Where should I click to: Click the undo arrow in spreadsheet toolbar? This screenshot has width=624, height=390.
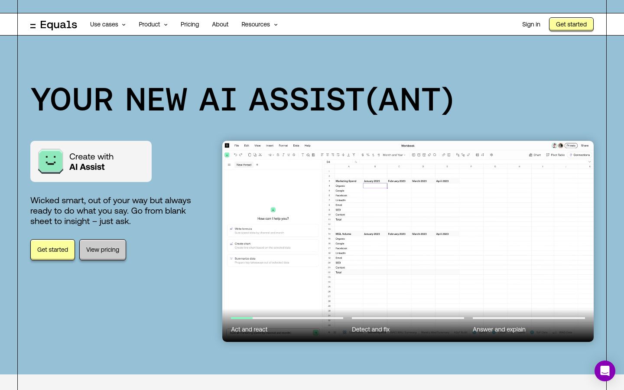tap(235, 155)
